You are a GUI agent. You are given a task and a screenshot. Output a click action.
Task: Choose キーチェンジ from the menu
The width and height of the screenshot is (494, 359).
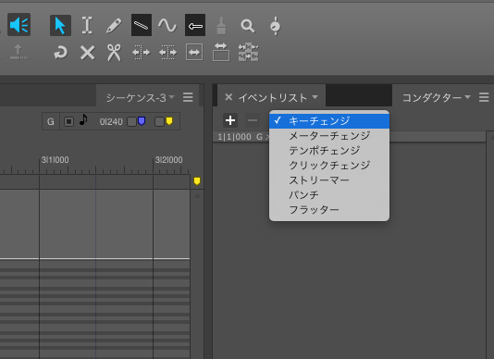coord(329,120)
